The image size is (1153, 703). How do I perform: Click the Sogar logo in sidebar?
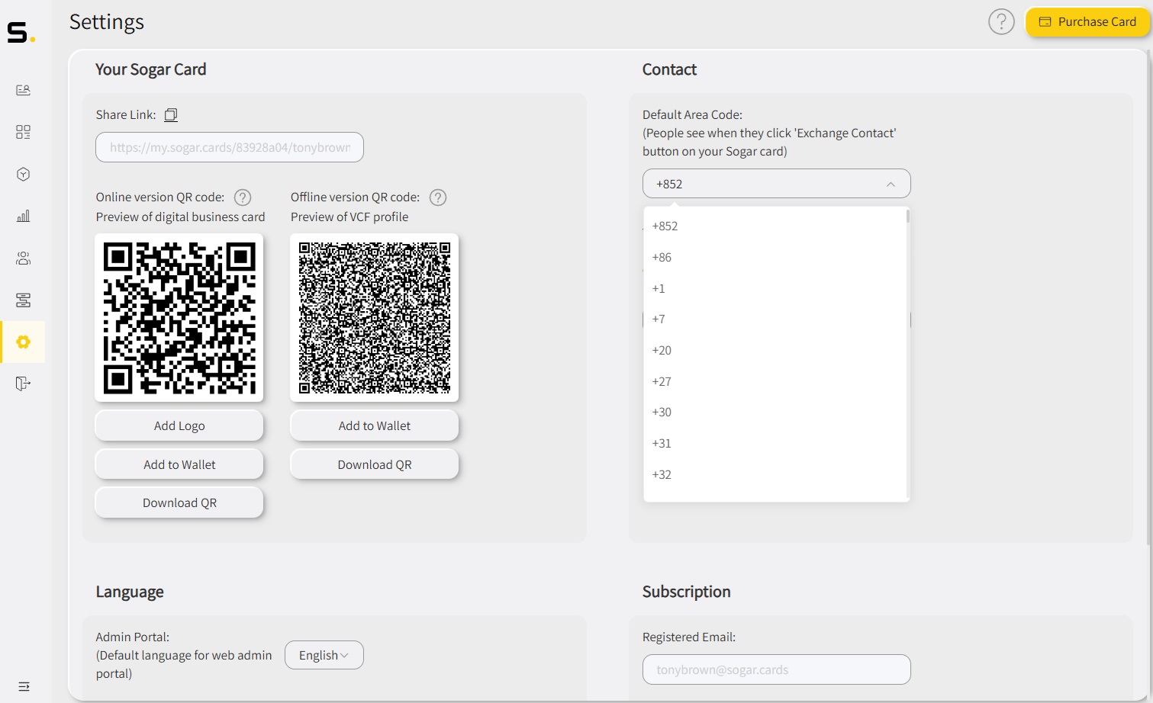pos(21,32)
